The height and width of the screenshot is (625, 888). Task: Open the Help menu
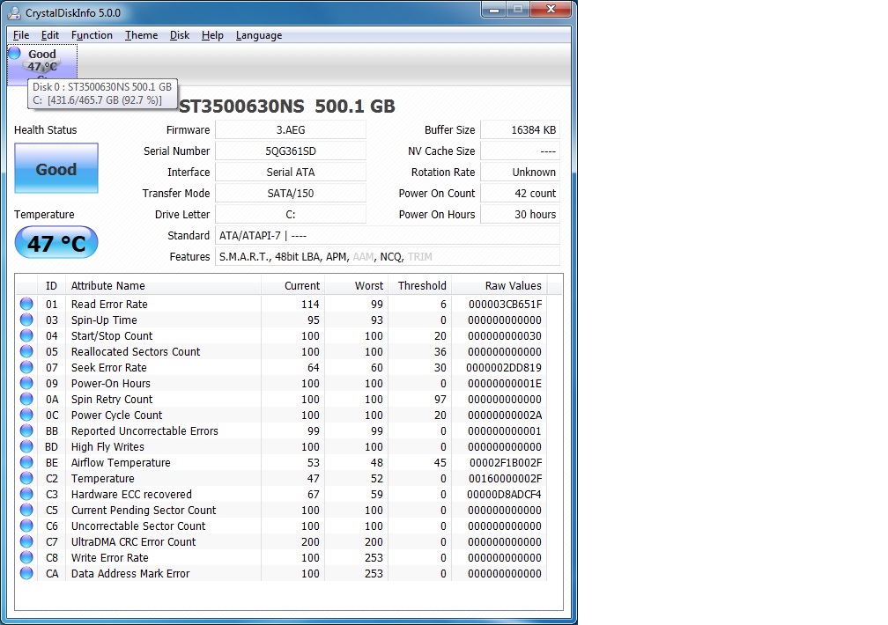(x=212, y=35)
